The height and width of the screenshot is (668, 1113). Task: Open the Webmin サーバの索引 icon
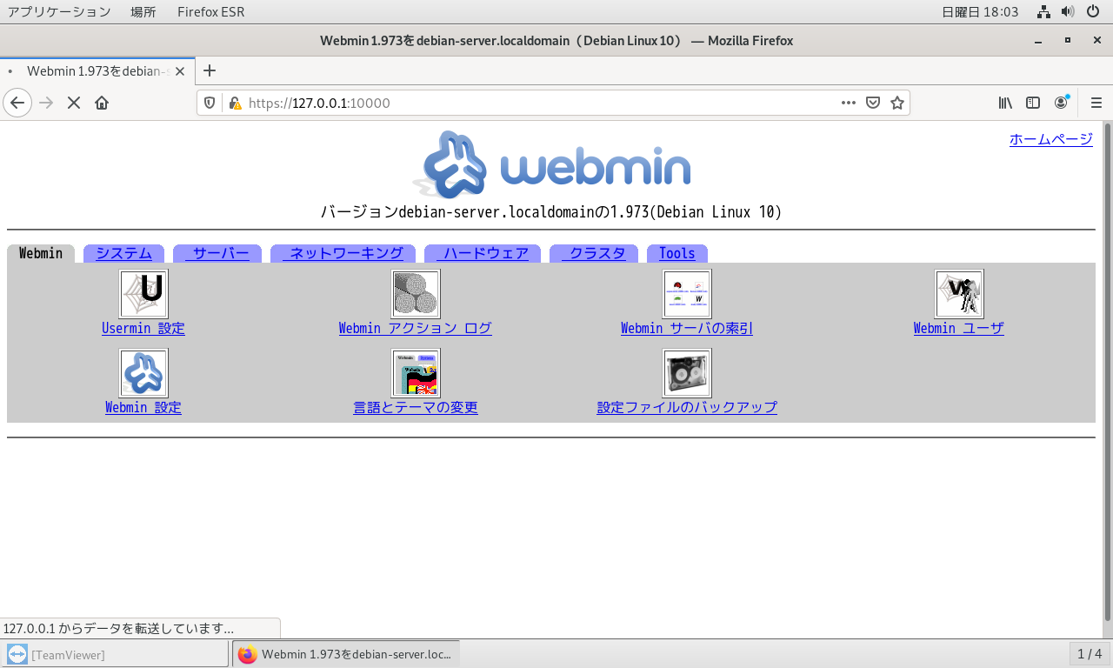tap(687, 294)
